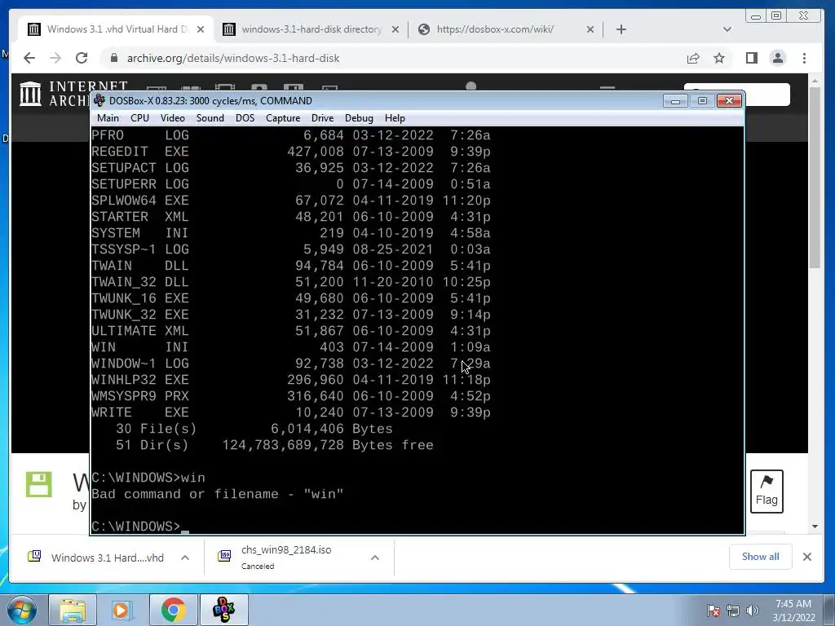Share this page via the share icon
This screenshot has width=835, height=626.
(693, 58)
